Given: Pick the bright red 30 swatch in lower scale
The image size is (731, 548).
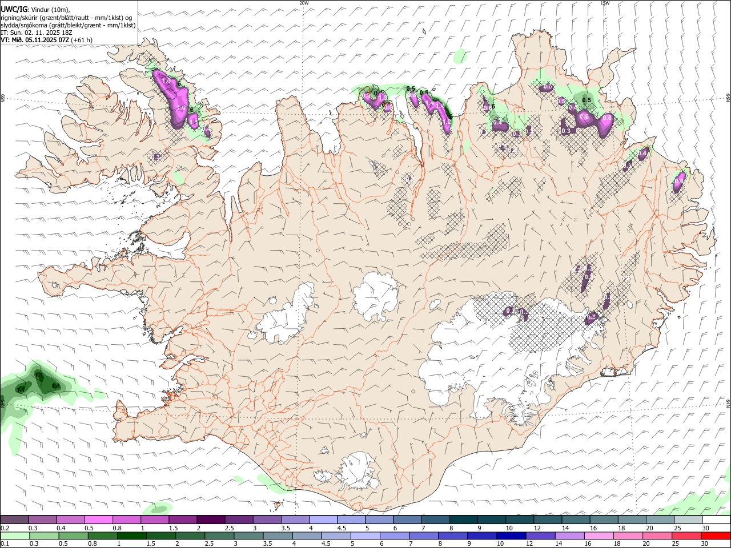Looking at the screenshot, I should click(x=716, y=535).
